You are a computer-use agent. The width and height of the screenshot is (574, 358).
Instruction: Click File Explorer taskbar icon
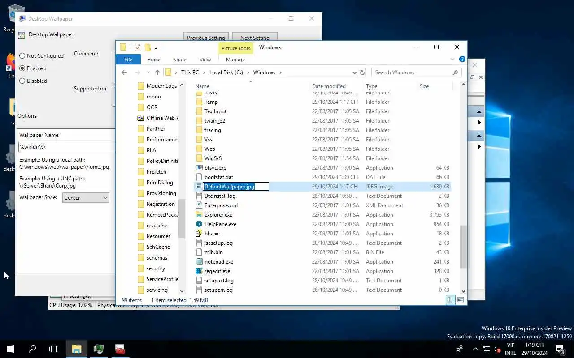click(76, 349)
